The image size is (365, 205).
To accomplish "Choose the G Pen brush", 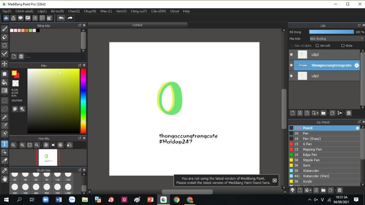I will click(324, 144).
